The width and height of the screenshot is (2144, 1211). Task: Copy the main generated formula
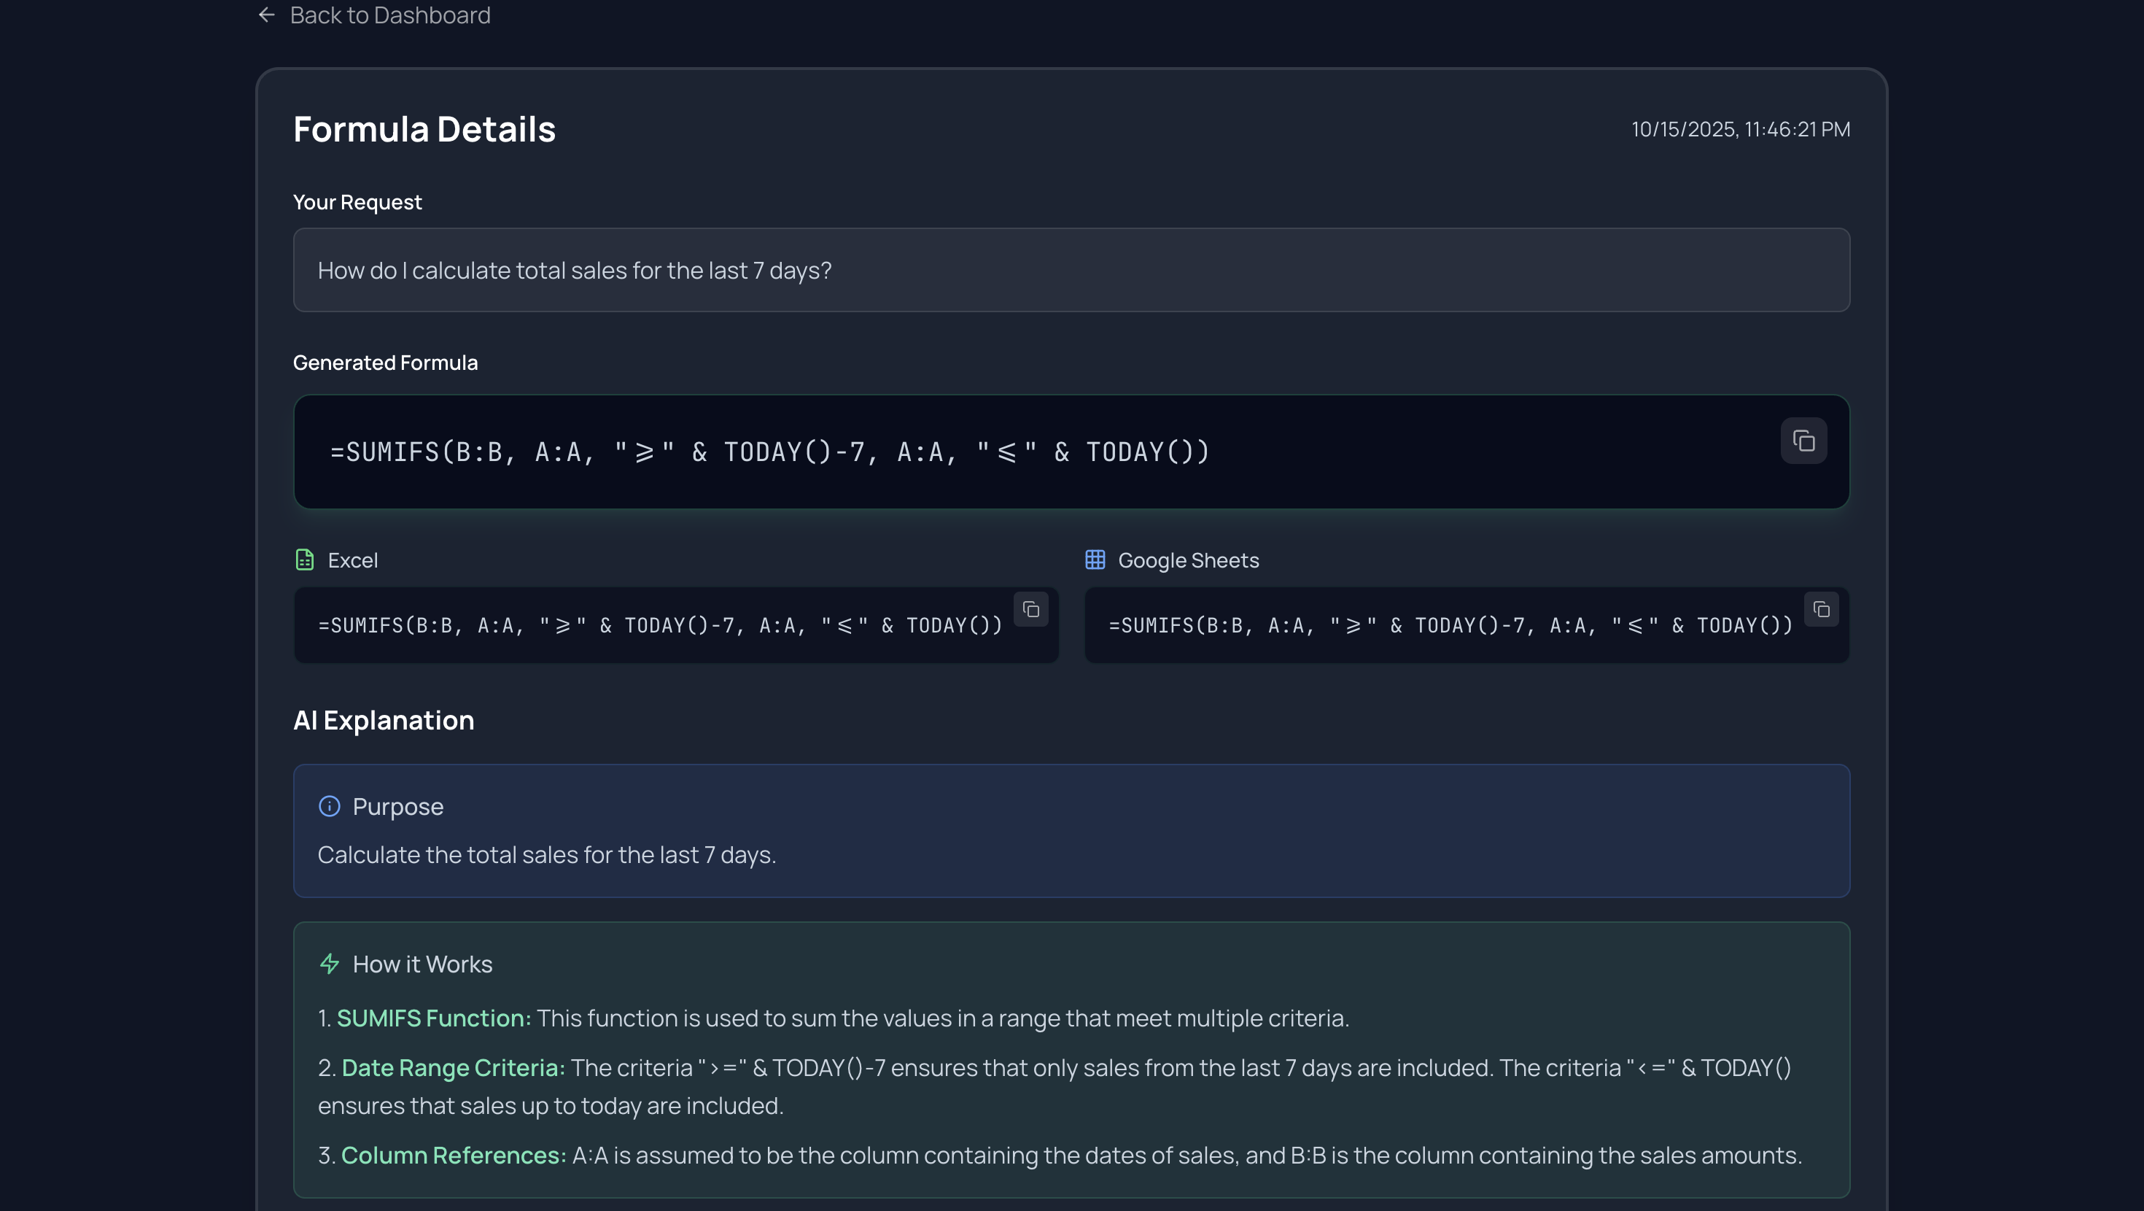click(x=1803, y=441)
